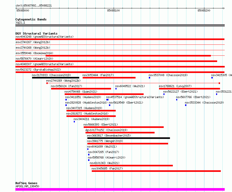Click ruler position 85088200

[x=204, y=10]
